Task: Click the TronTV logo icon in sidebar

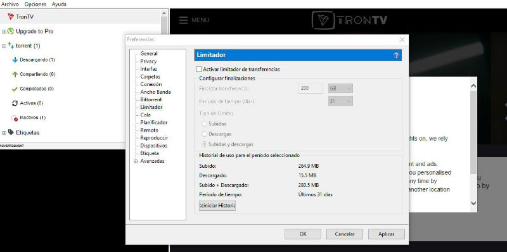Action: (11, 16)
